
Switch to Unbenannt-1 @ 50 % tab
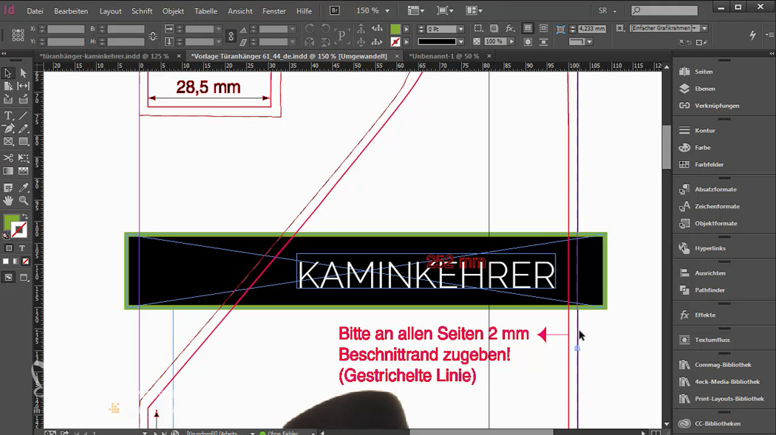point(444,56)
